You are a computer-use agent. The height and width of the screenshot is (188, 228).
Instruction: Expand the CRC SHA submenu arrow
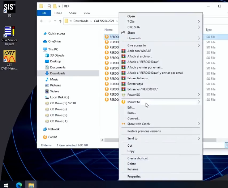(x=199, y=27)
